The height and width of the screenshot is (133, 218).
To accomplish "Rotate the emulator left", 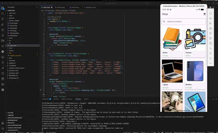I will 211,38.
